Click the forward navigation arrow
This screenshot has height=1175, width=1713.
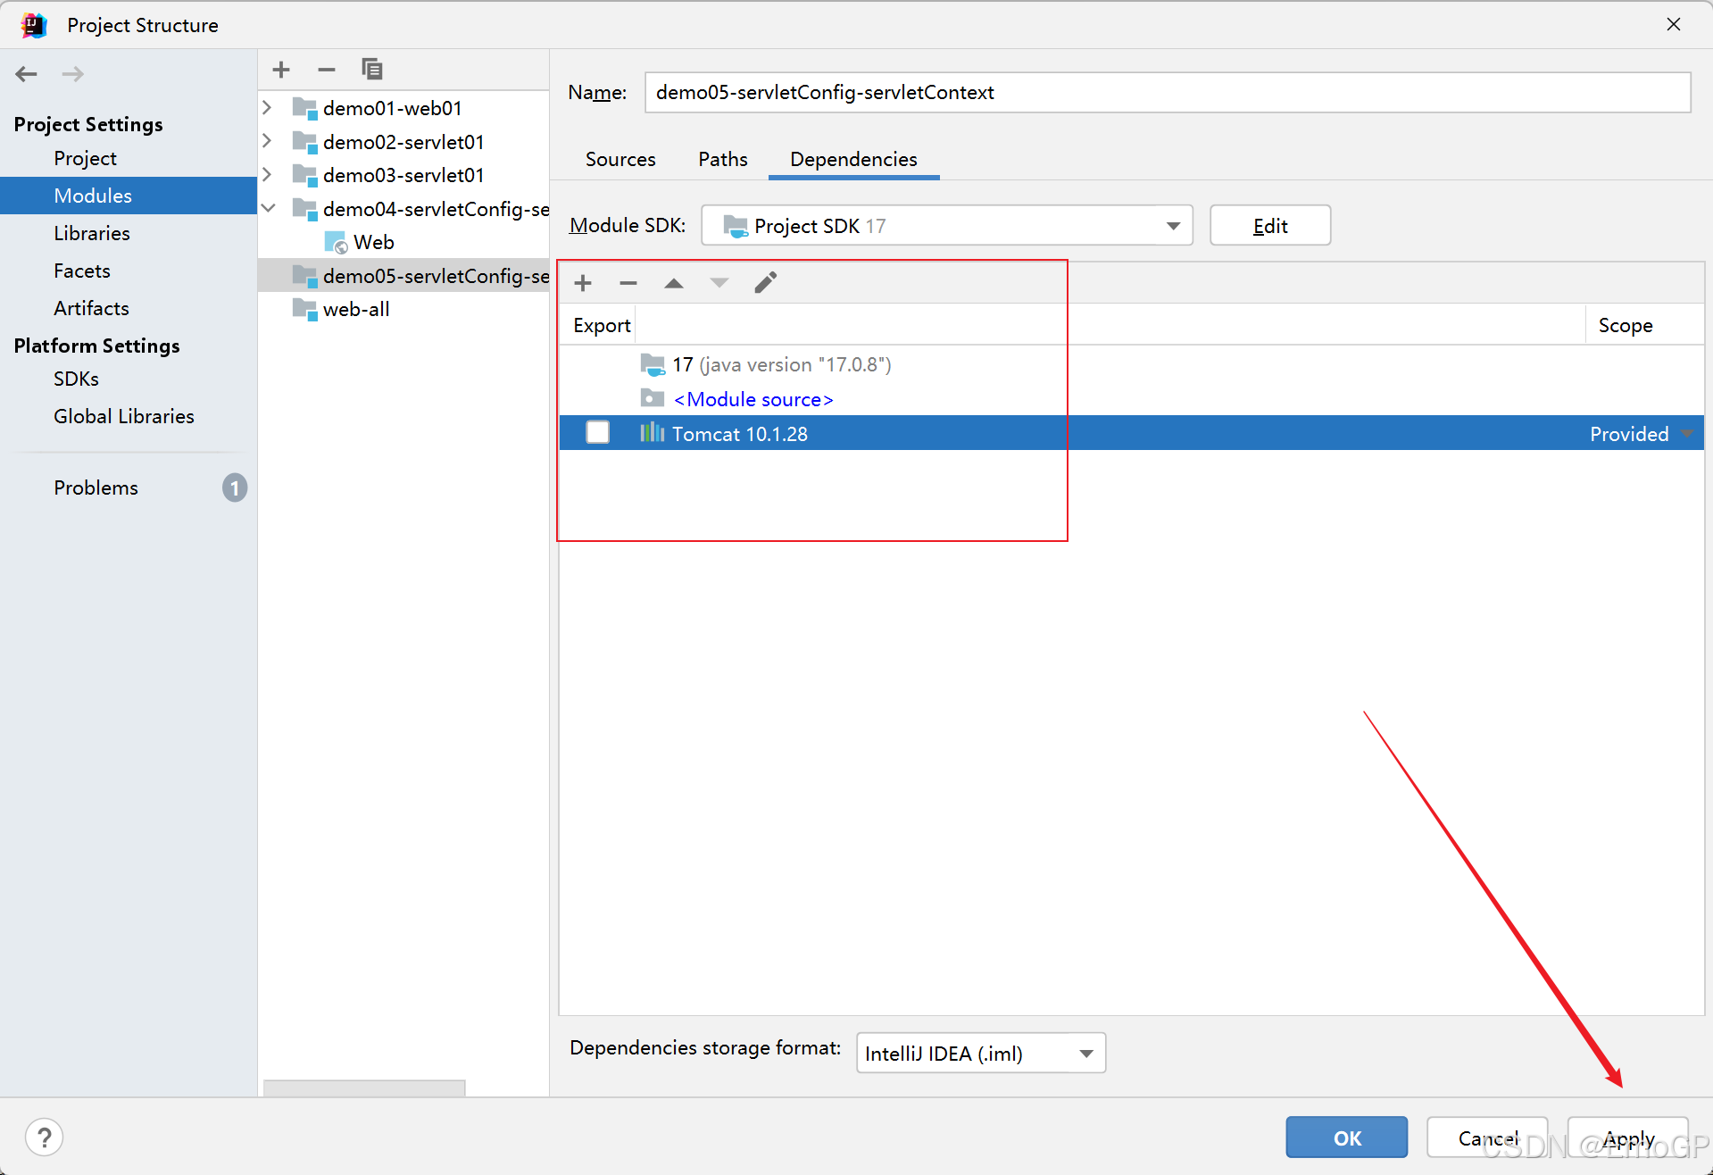[73, 74]
